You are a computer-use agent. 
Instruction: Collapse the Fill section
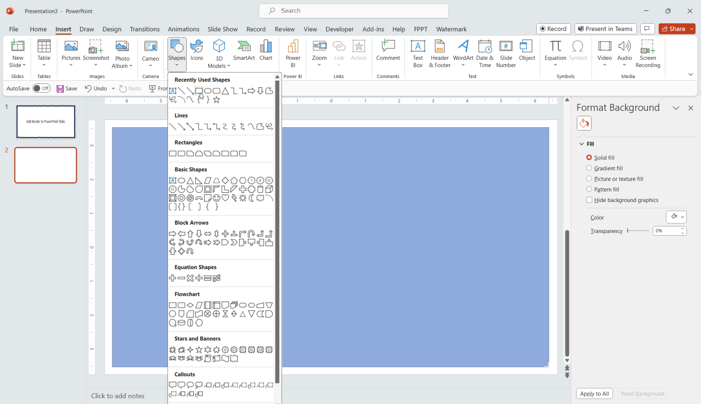tap(582, 144)
